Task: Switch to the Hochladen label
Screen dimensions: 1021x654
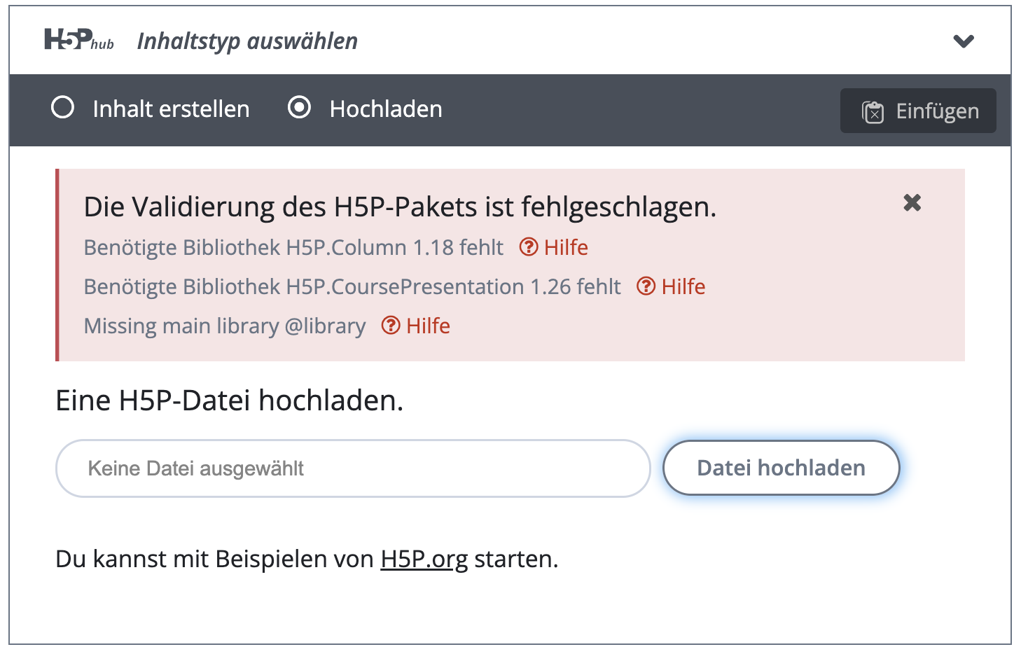Action: [x=386, y=109]
